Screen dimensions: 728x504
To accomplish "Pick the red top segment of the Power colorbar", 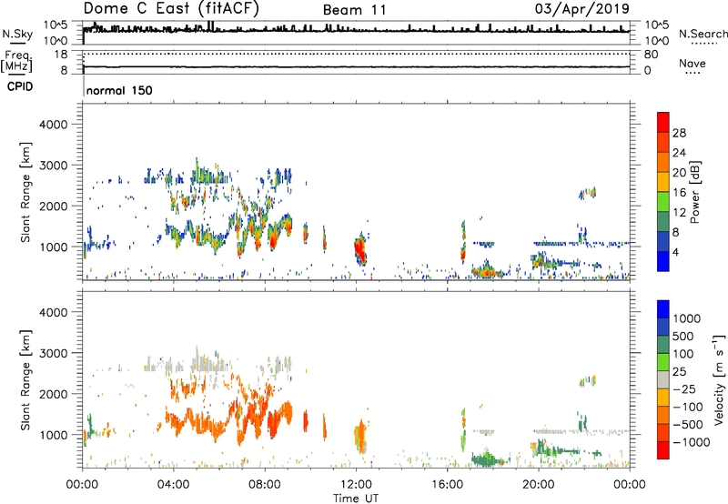I will 663,122.
